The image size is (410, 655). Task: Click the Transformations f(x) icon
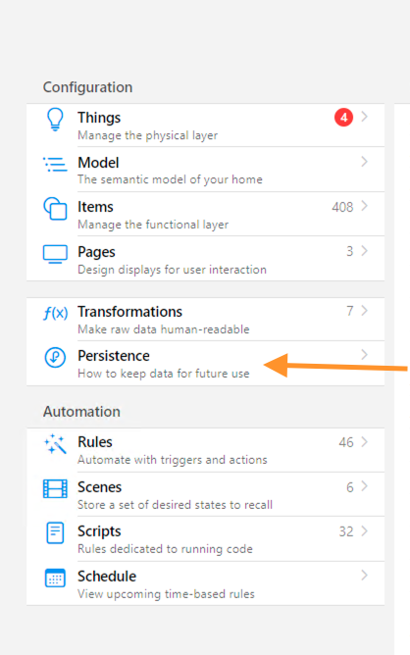click(x=55, y=313)
